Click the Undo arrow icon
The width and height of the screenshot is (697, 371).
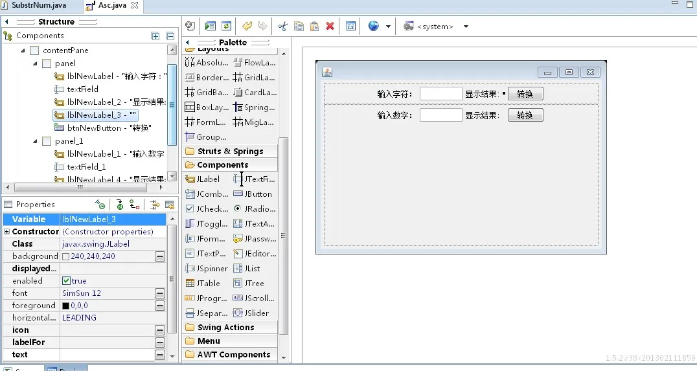(x=247, y=27)
